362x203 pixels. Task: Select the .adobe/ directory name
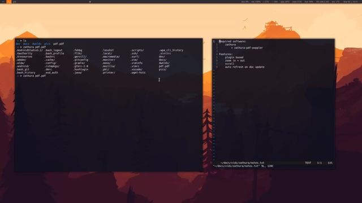tap(21, 60)
